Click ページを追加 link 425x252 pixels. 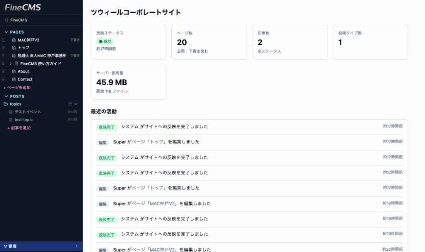17,87
